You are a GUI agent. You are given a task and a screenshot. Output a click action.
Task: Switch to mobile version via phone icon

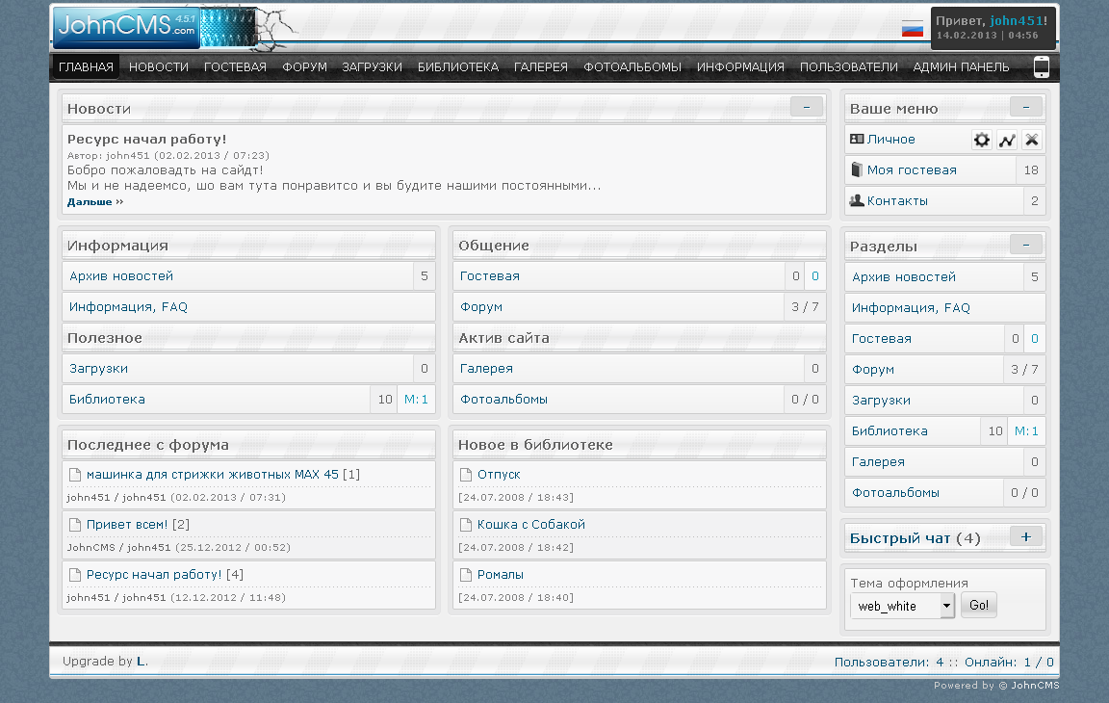tap(1042, 66)
